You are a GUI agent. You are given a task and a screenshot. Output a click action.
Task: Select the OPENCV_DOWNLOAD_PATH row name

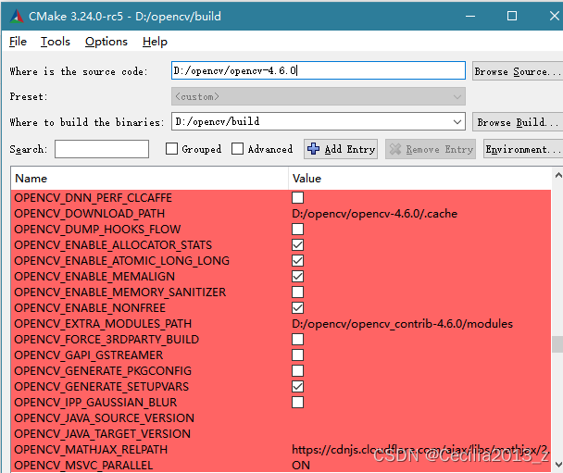[x=90, y=214]
